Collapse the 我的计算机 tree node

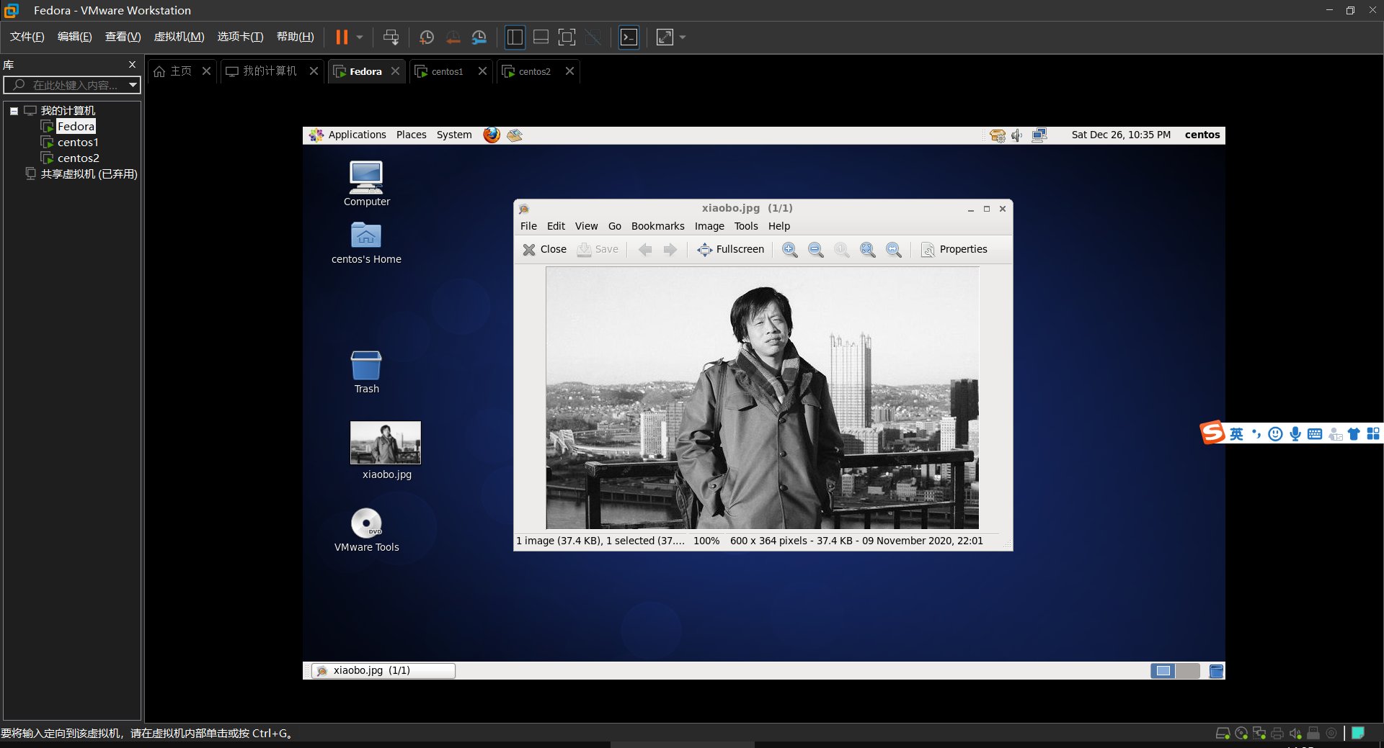(14, 111)
